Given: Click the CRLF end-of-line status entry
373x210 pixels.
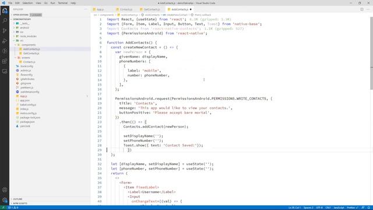Looking at the screenshot, I should pos(328,208).
